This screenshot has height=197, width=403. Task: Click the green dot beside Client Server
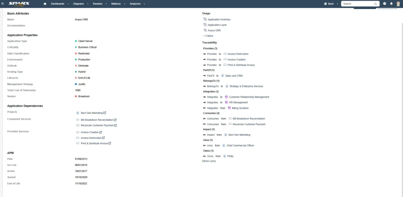click(76, 41)
